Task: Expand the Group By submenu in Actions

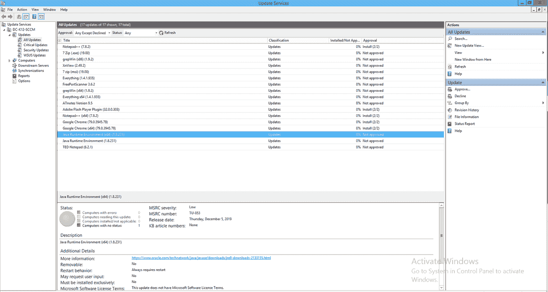Action: [543, 103]
